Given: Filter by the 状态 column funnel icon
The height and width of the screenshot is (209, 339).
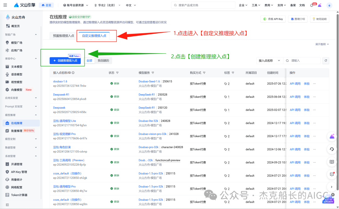Looking at the screenshot, I should pyautogui.click(x=117, y=73).
